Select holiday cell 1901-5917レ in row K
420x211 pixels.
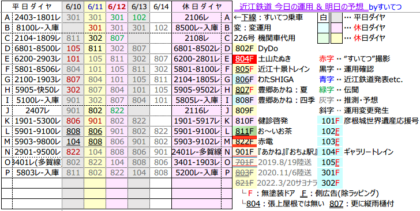pos(197,121)
